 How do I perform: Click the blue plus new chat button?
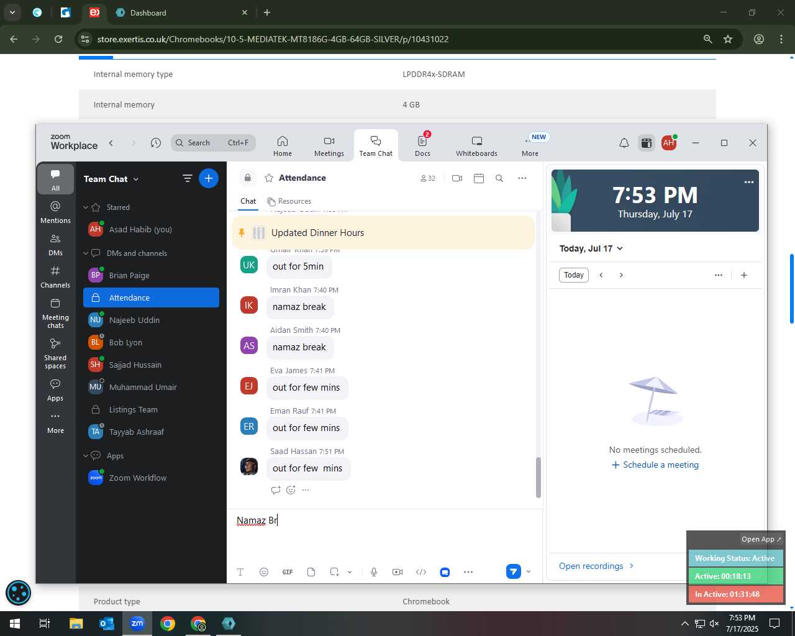[x=209, y=178]
